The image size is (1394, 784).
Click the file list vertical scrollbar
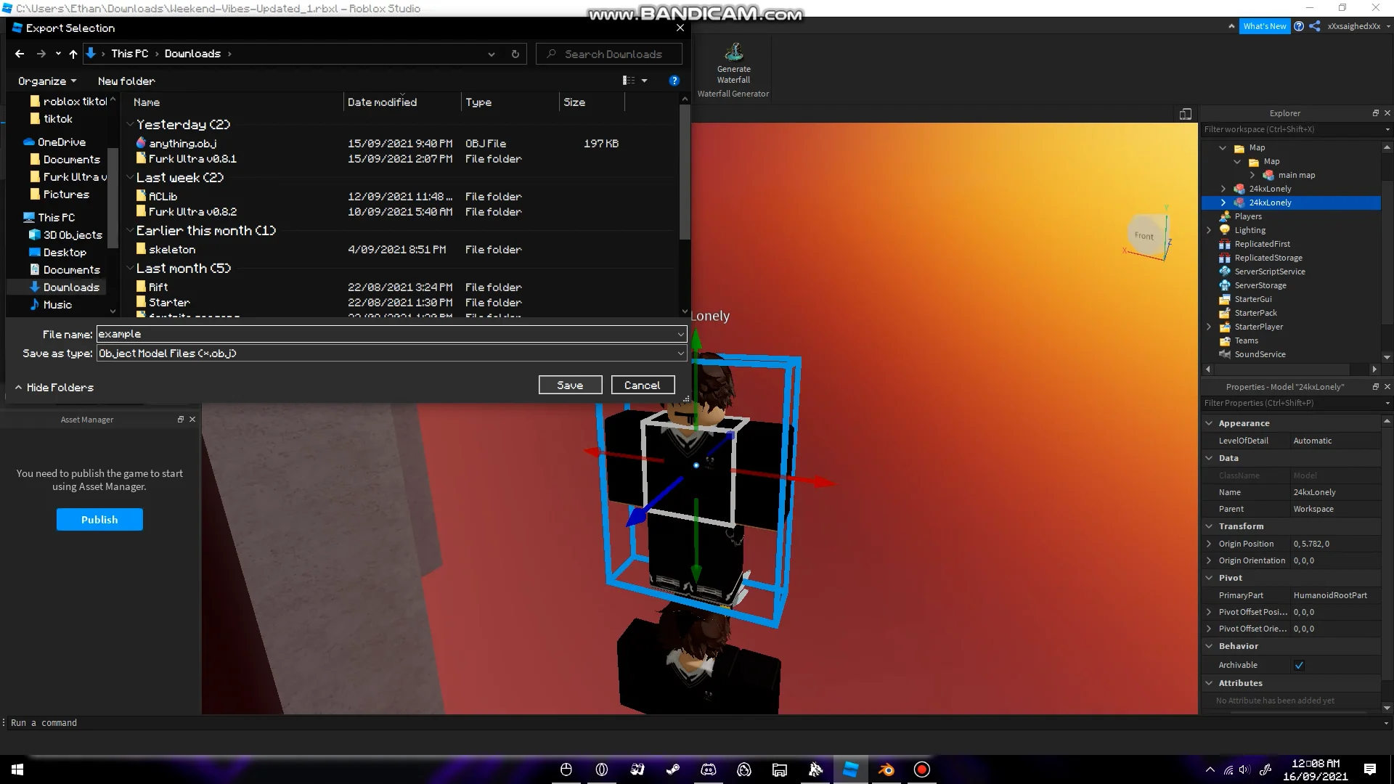point(685,173)
